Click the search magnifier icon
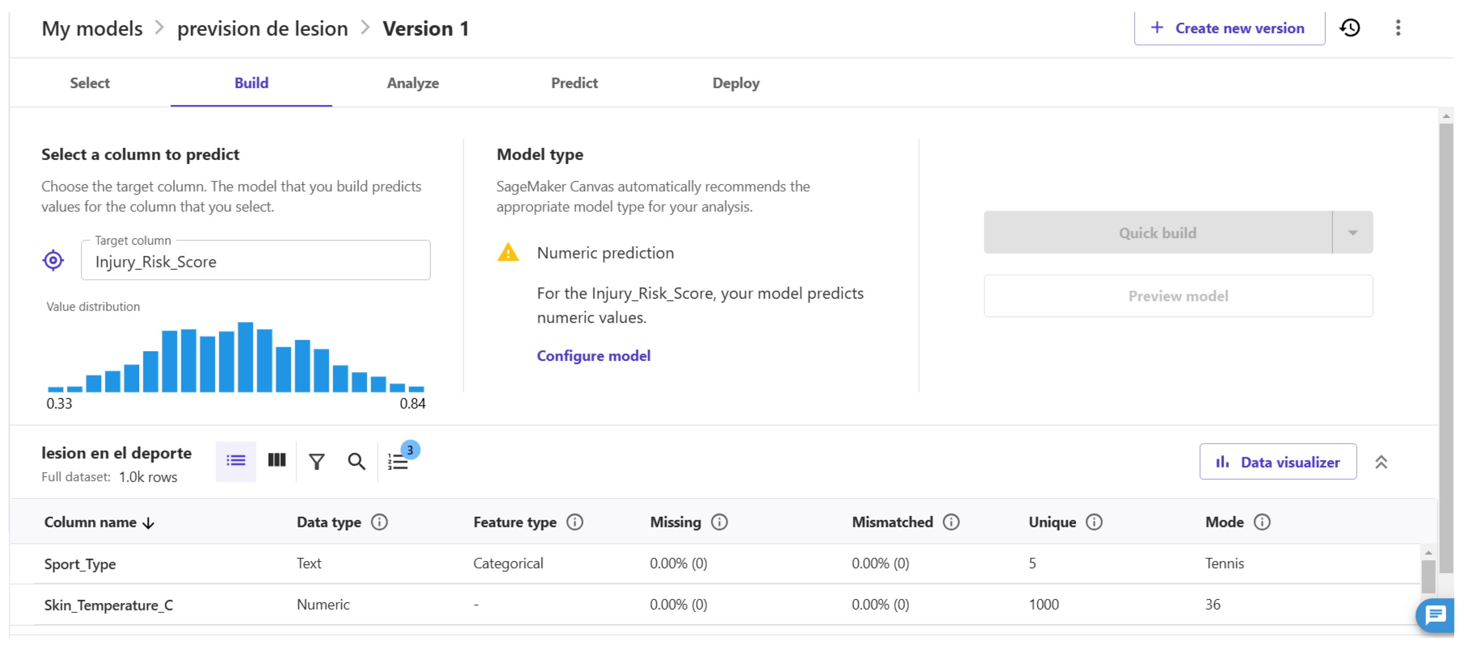 tap(356, 462)
